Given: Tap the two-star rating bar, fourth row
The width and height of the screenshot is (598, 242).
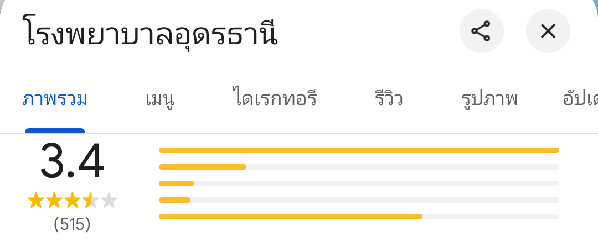Looking at the screenshot, I should pyautogui.click(x=359, y=200).
